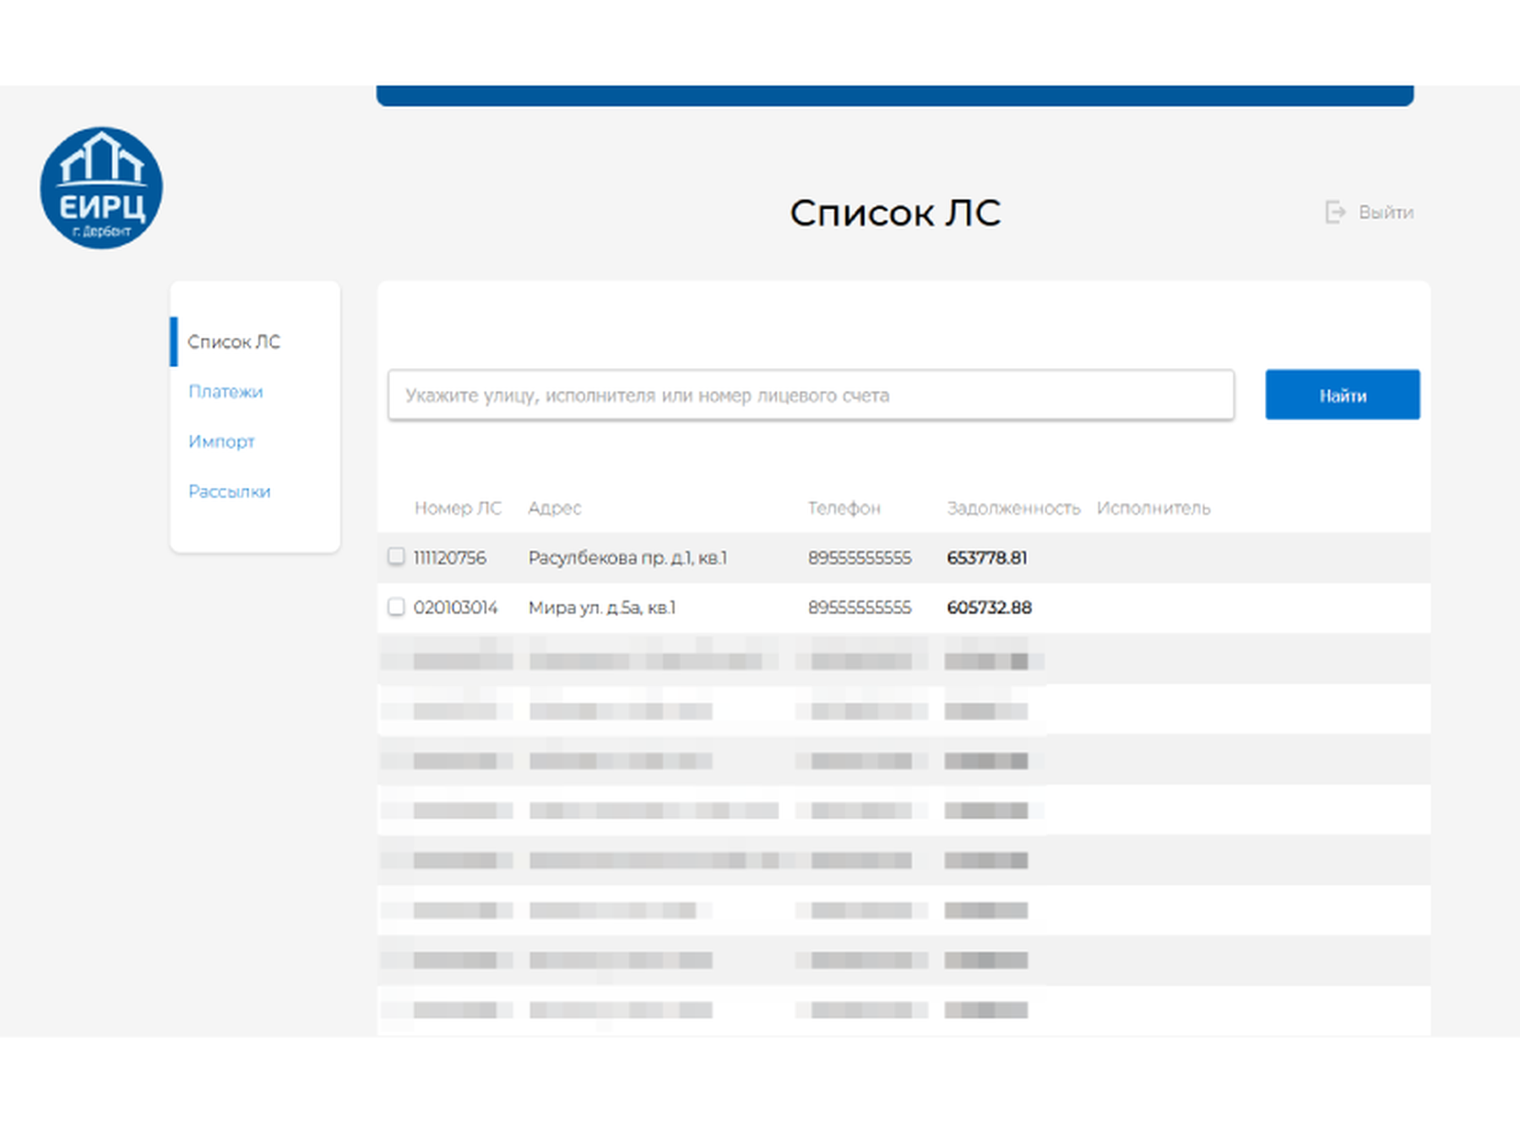Check the box for account 111120756

tap(396, 556)
